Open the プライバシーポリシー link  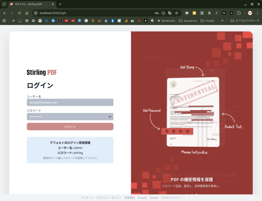pyautogui.click(x=109, y=198)
